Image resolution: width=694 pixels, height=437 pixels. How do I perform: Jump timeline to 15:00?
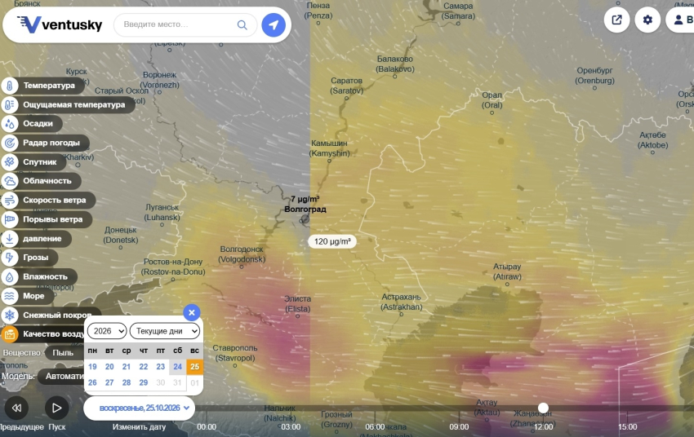tap(628, 427)
